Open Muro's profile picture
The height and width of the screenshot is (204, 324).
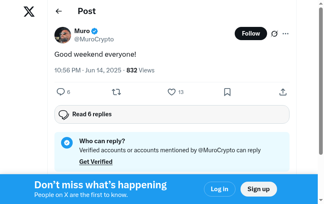(x=63, y=35)
